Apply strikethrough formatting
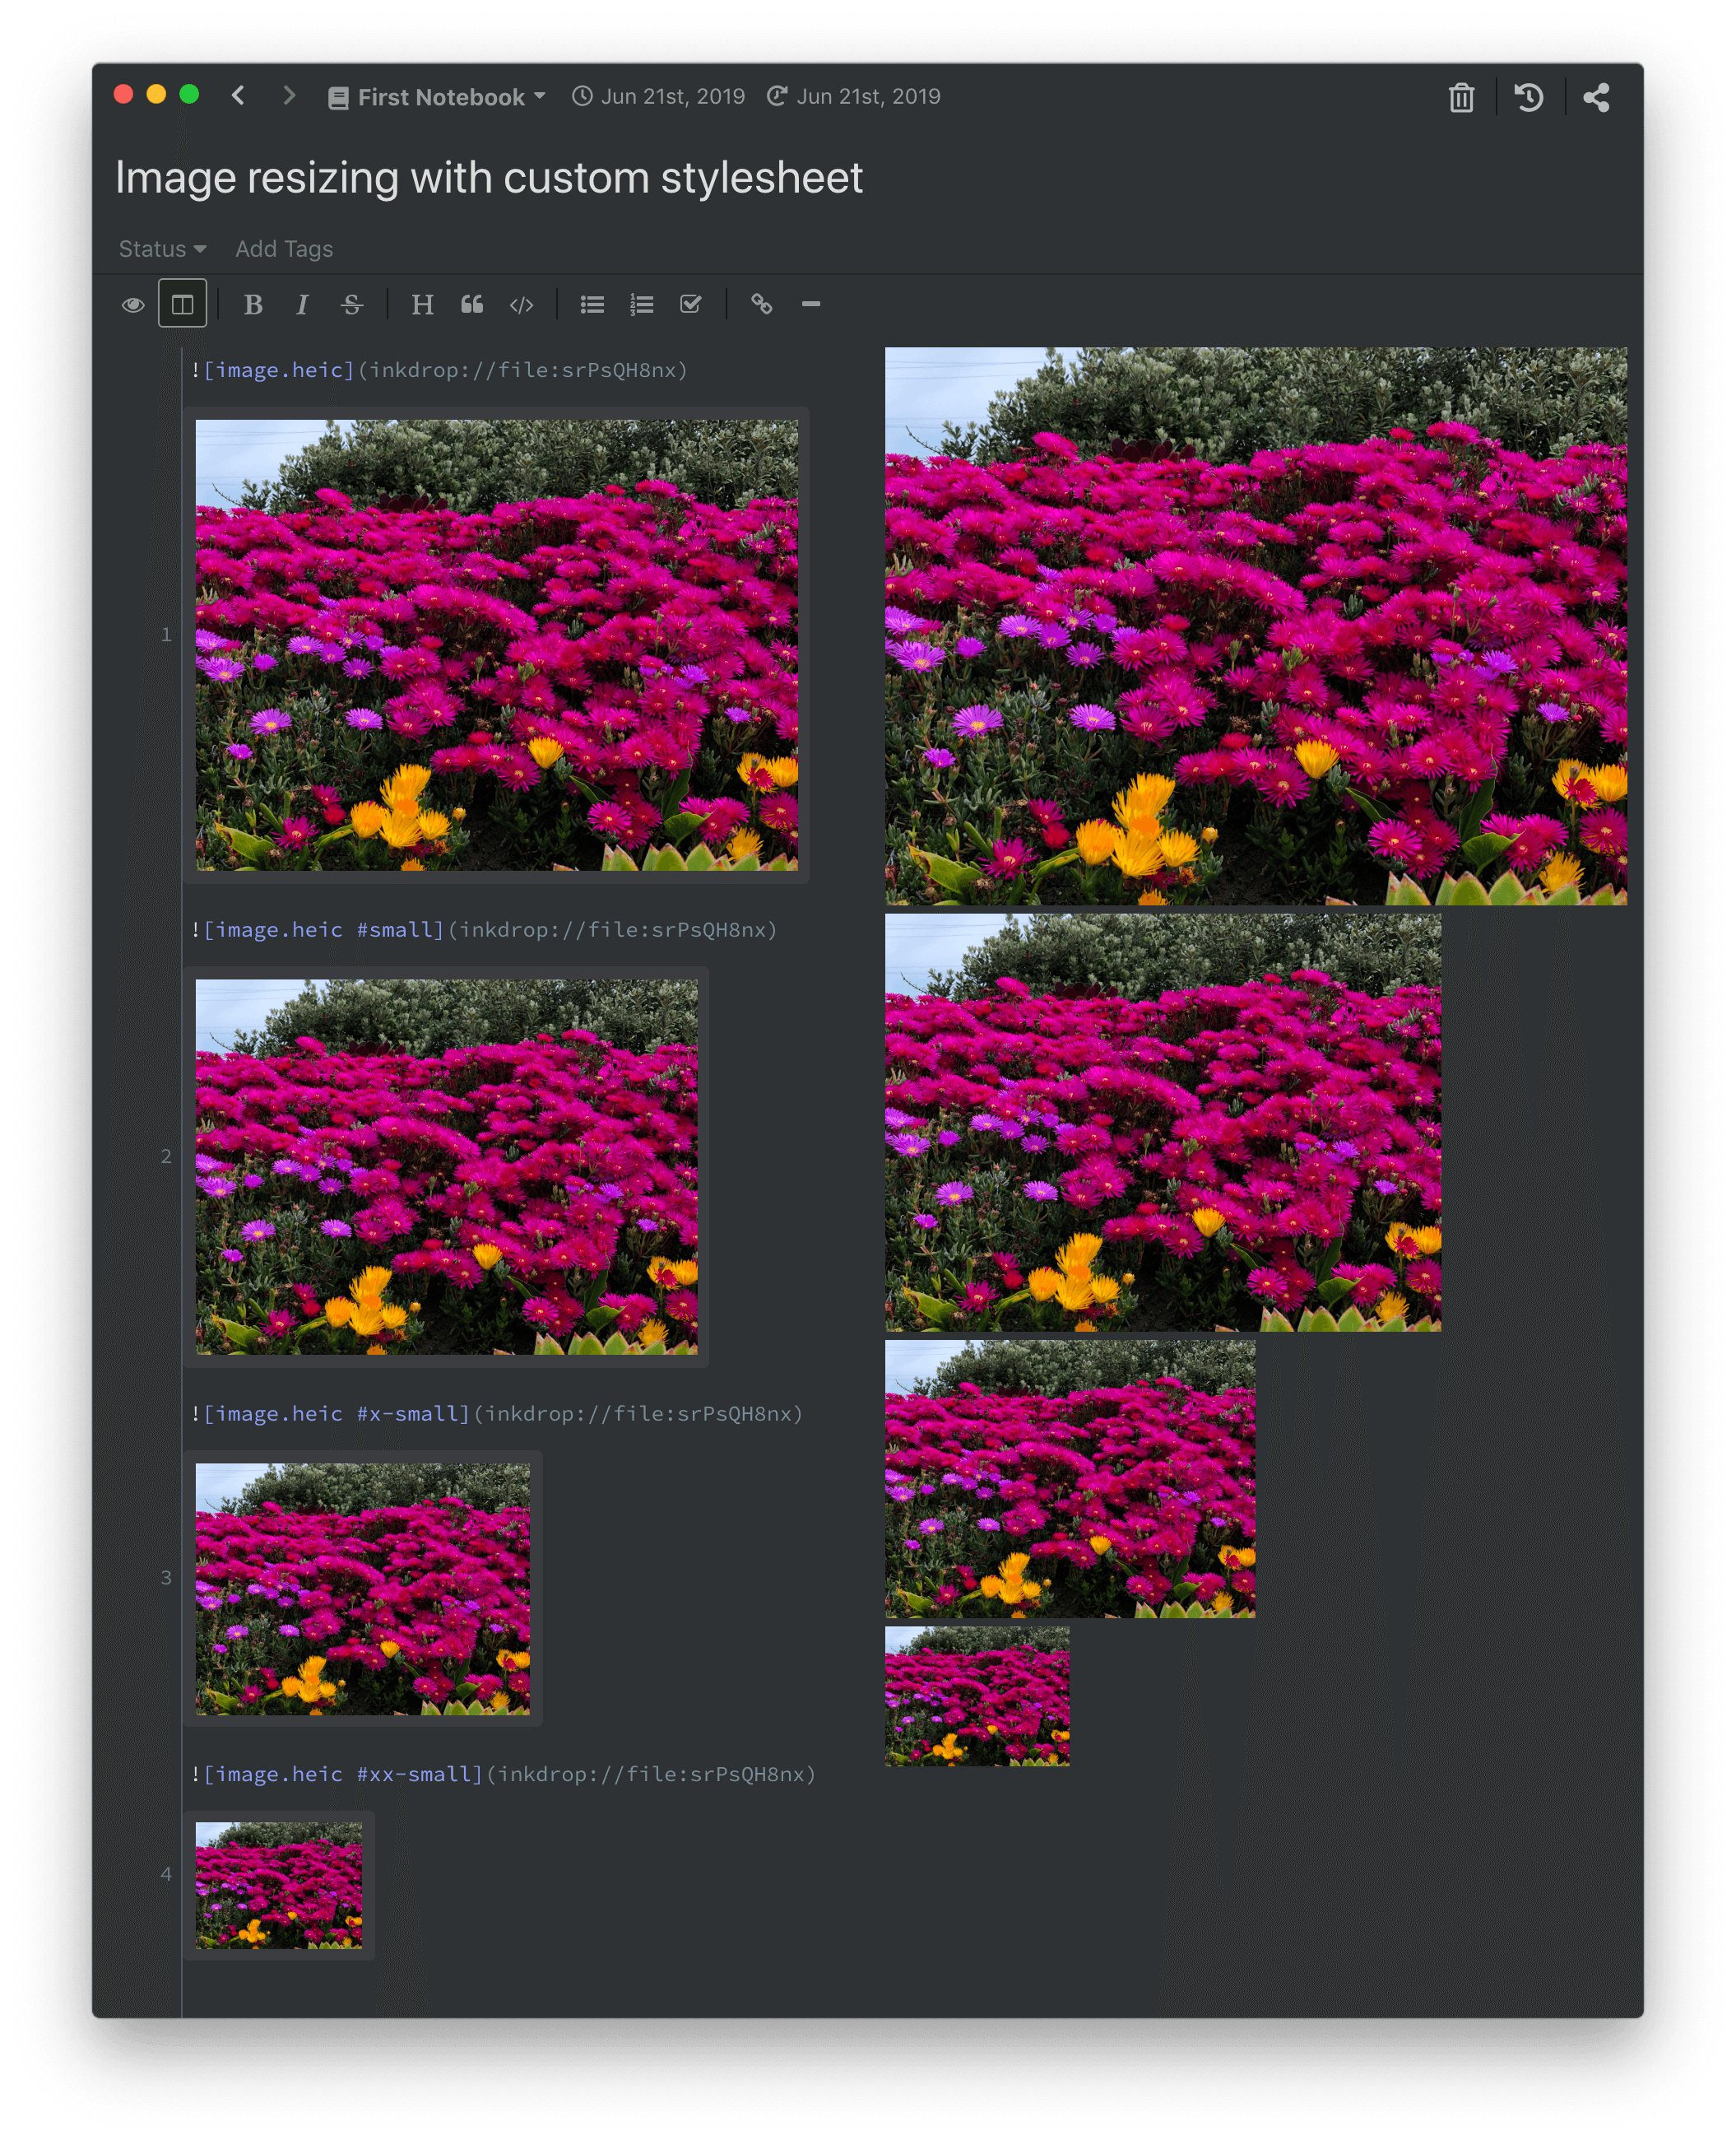This screenshot has height=2140, width=1736. point(351,305)
